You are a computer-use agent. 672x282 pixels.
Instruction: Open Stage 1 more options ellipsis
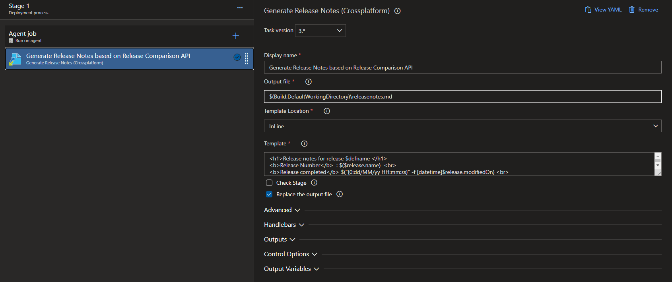point(240,8)
